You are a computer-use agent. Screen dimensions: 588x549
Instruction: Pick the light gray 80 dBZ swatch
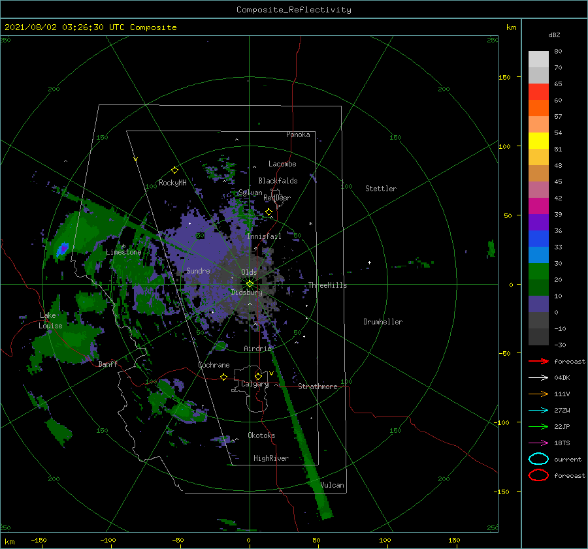pos(538,59)
